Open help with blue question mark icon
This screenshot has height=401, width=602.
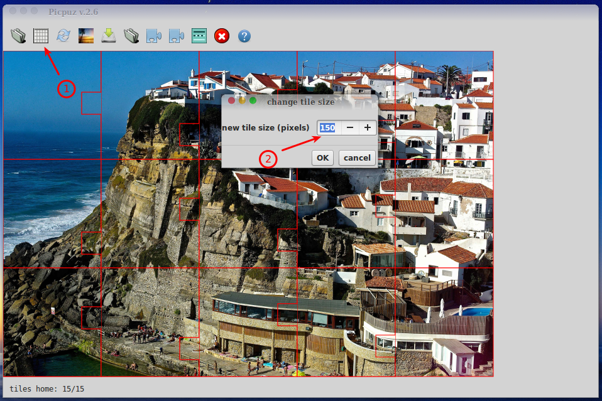click(244, 36)
